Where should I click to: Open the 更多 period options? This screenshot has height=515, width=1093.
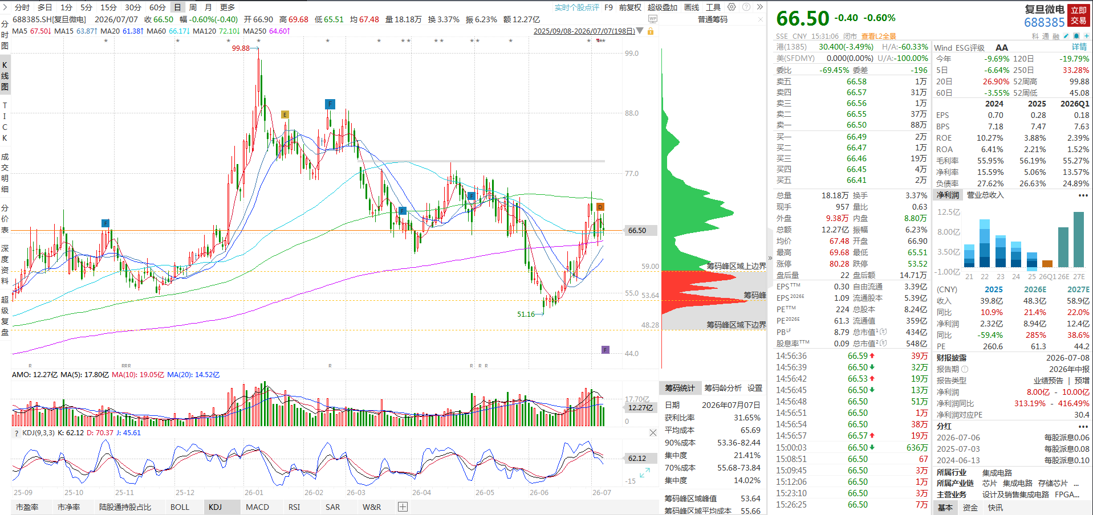point(227,7)
